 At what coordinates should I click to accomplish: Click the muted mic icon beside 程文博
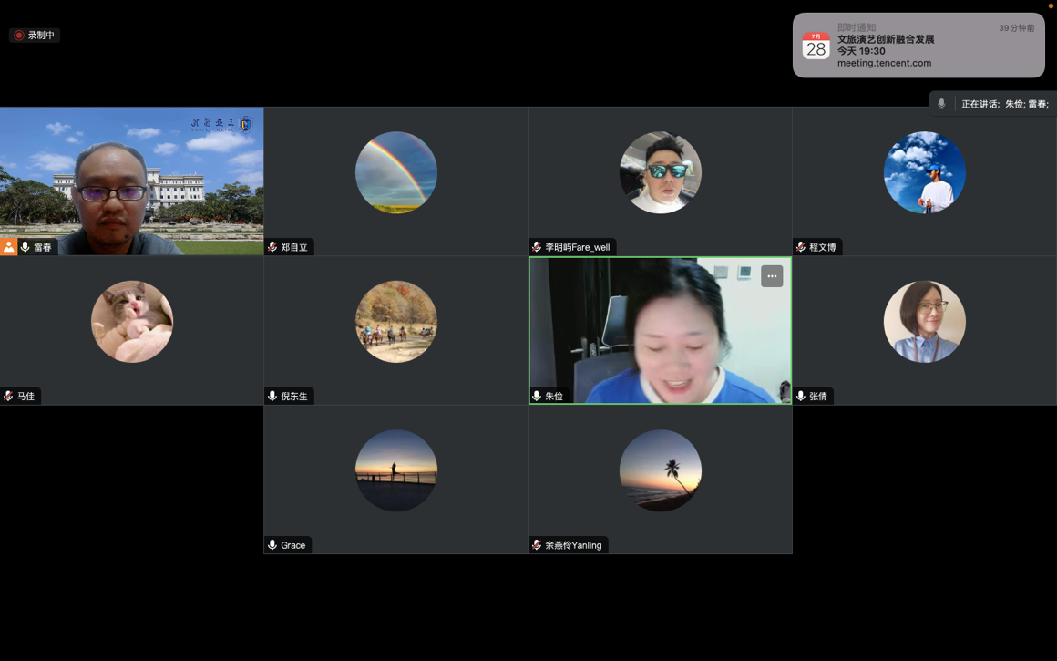pos(801,247)
